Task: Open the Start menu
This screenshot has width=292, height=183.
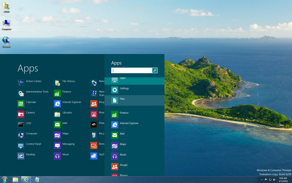Action: click(x=4, y=179)
